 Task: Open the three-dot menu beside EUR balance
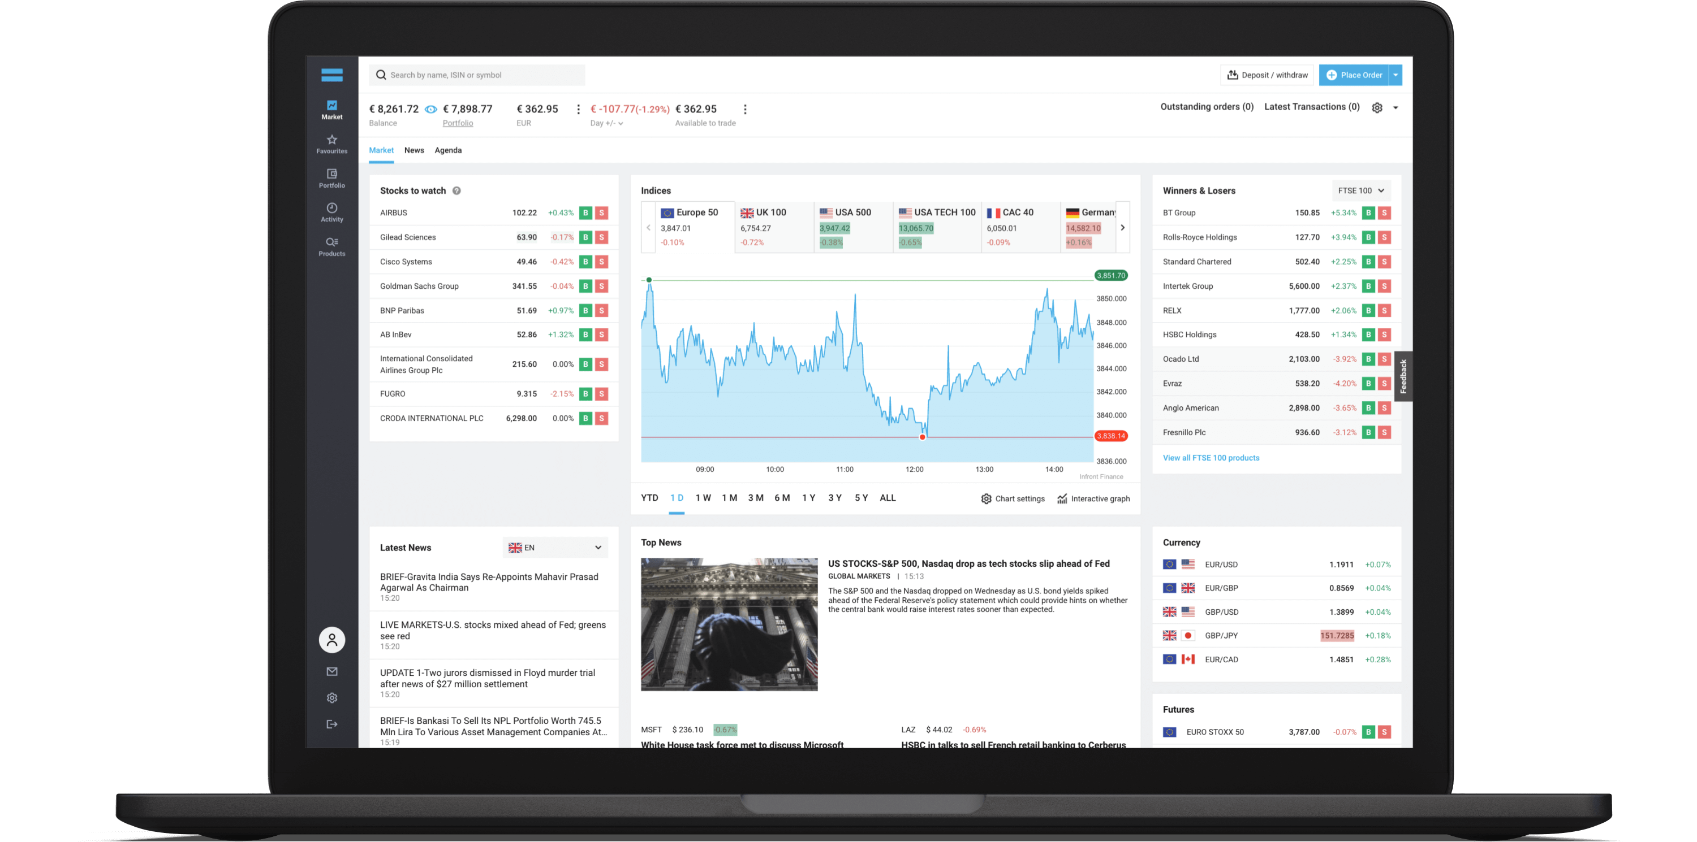579,109
